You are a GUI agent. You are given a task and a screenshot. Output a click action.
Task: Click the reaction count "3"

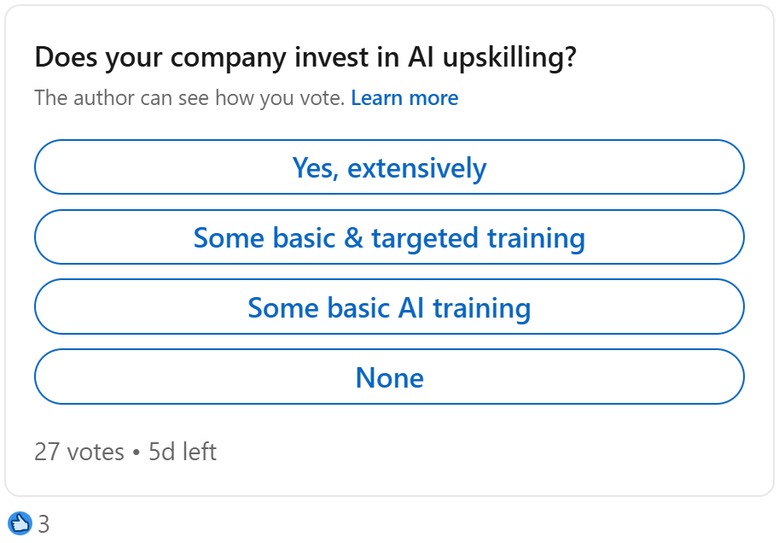[x=43, y=522]
